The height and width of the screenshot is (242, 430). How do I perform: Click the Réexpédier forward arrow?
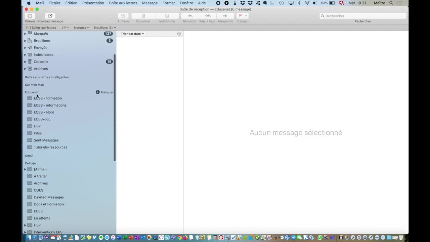tap(225, 16)
